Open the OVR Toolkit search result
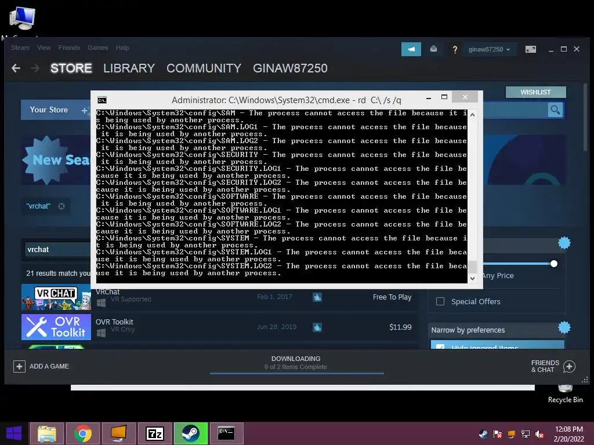This screenshot has width=594, height=445. 220,327
